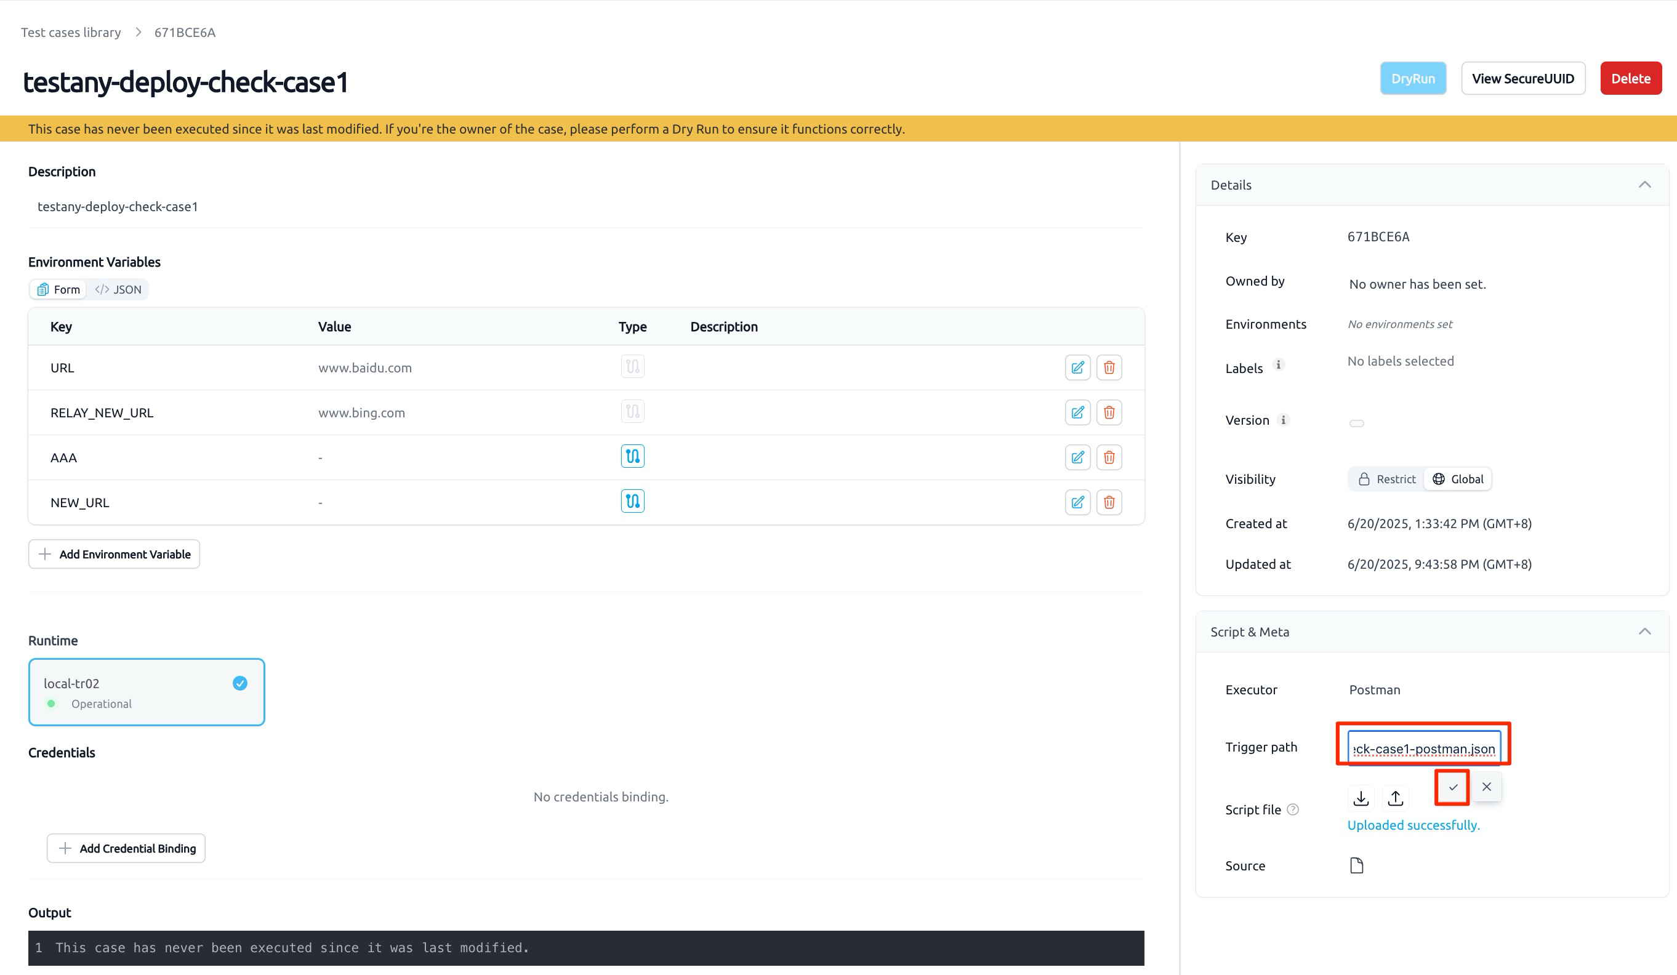Screen dimensions: 1677x975
Task: Click the case title testany-deploy-check-case1 heading
Action: pos(186,82)
